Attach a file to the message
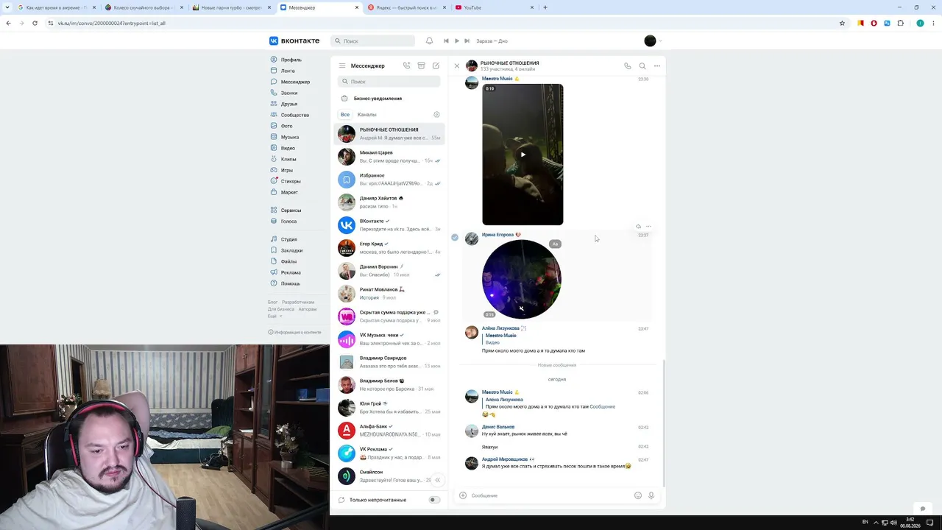This screenshot has height=530, width=942. (x=463, y=495)
